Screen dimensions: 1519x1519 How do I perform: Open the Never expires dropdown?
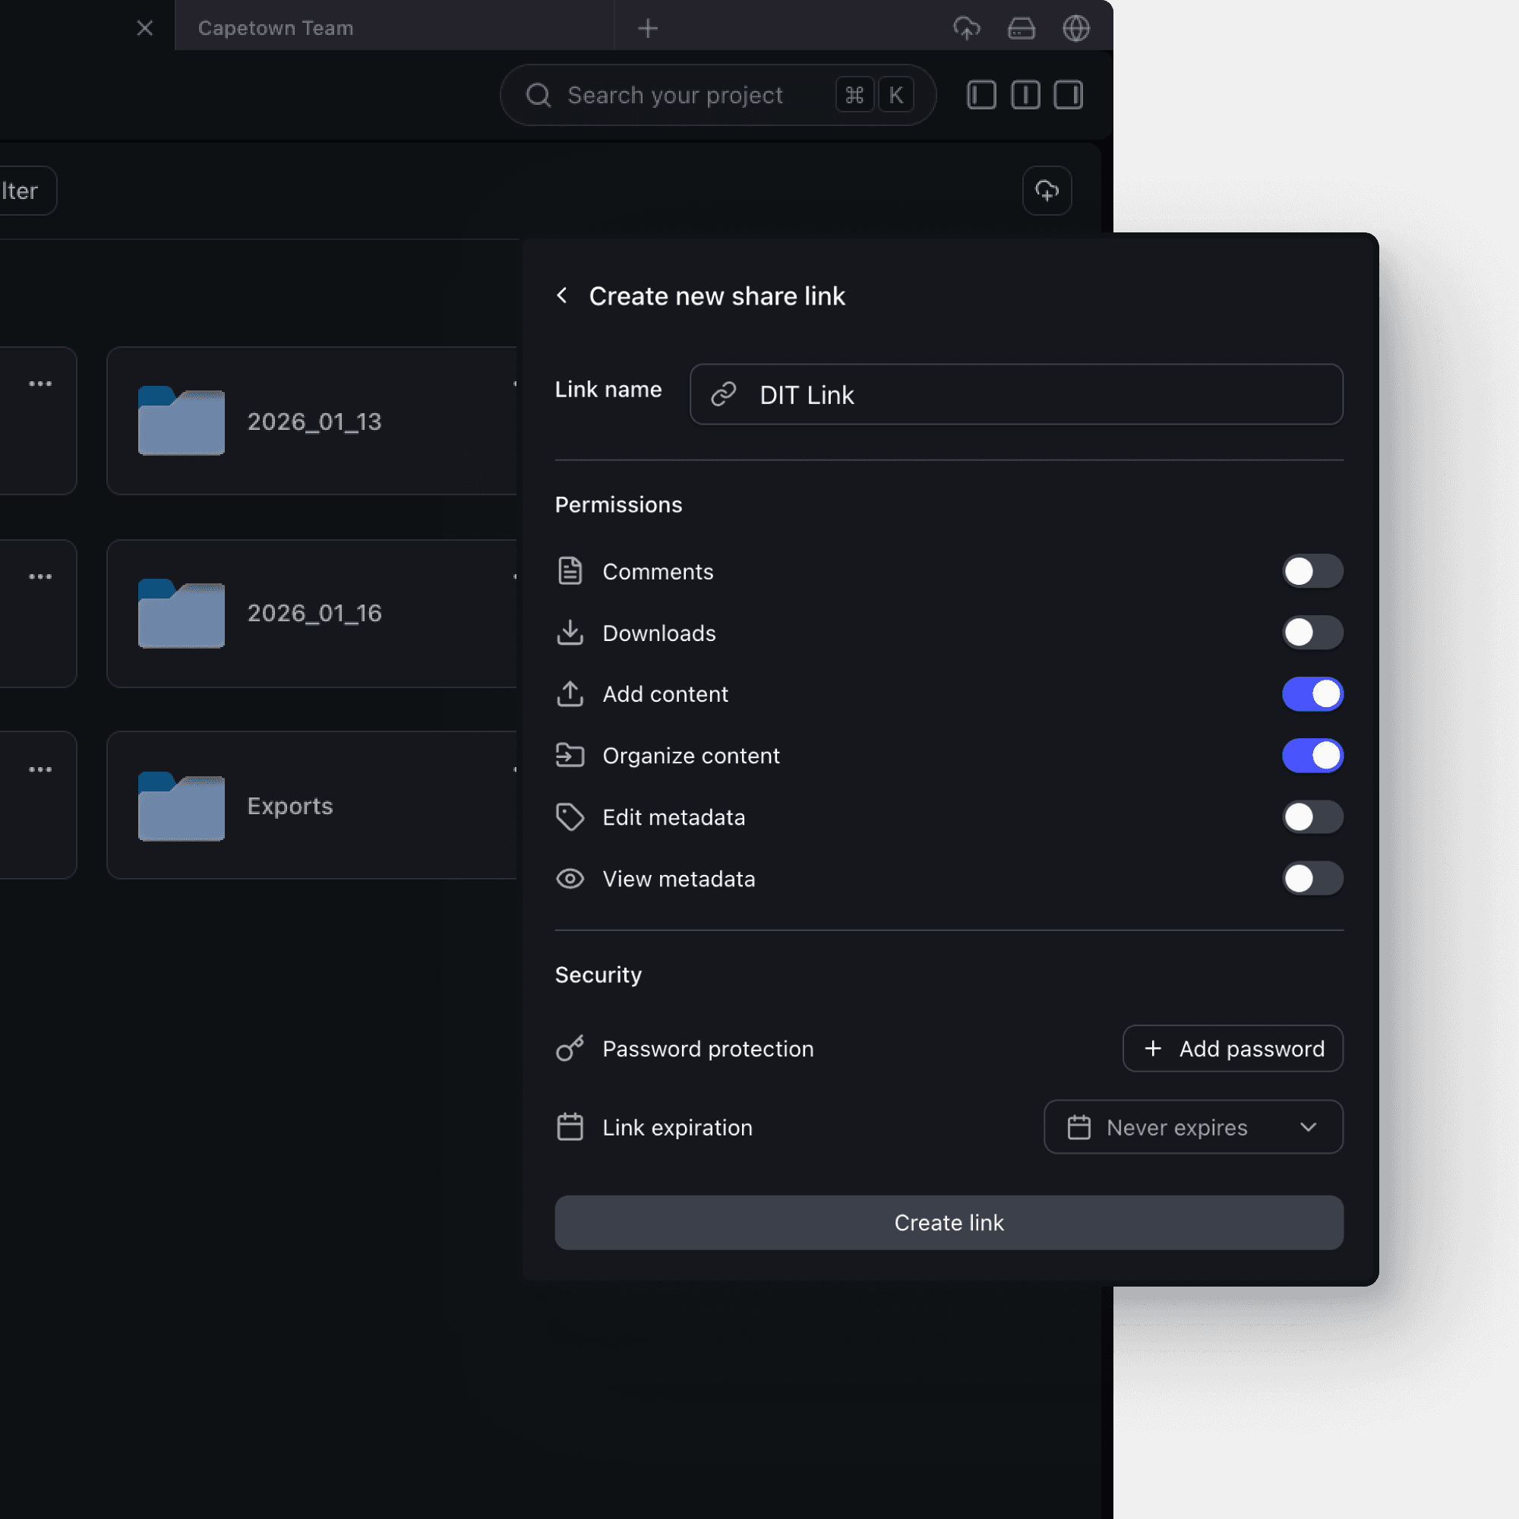pos(1192,1126)
